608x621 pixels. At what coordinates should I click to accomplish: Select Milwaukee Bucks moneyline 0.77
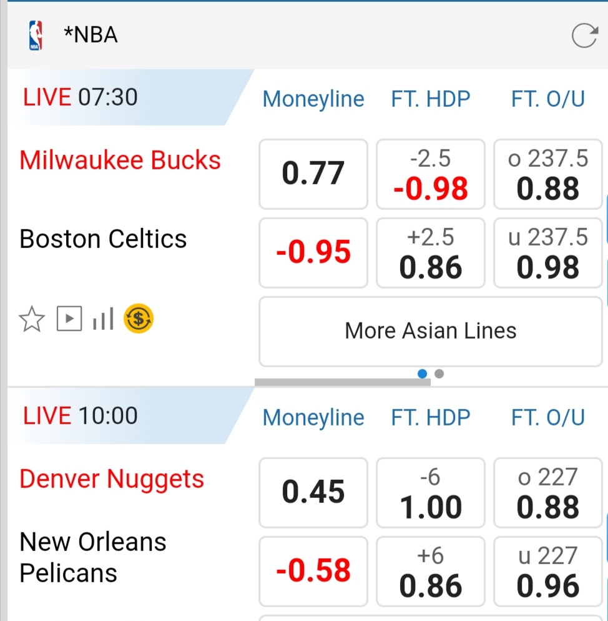[313, 174]
